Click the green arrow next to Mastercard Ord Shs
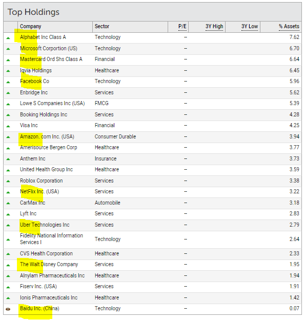Screen dimensions: 304x320 pos(8,60)
